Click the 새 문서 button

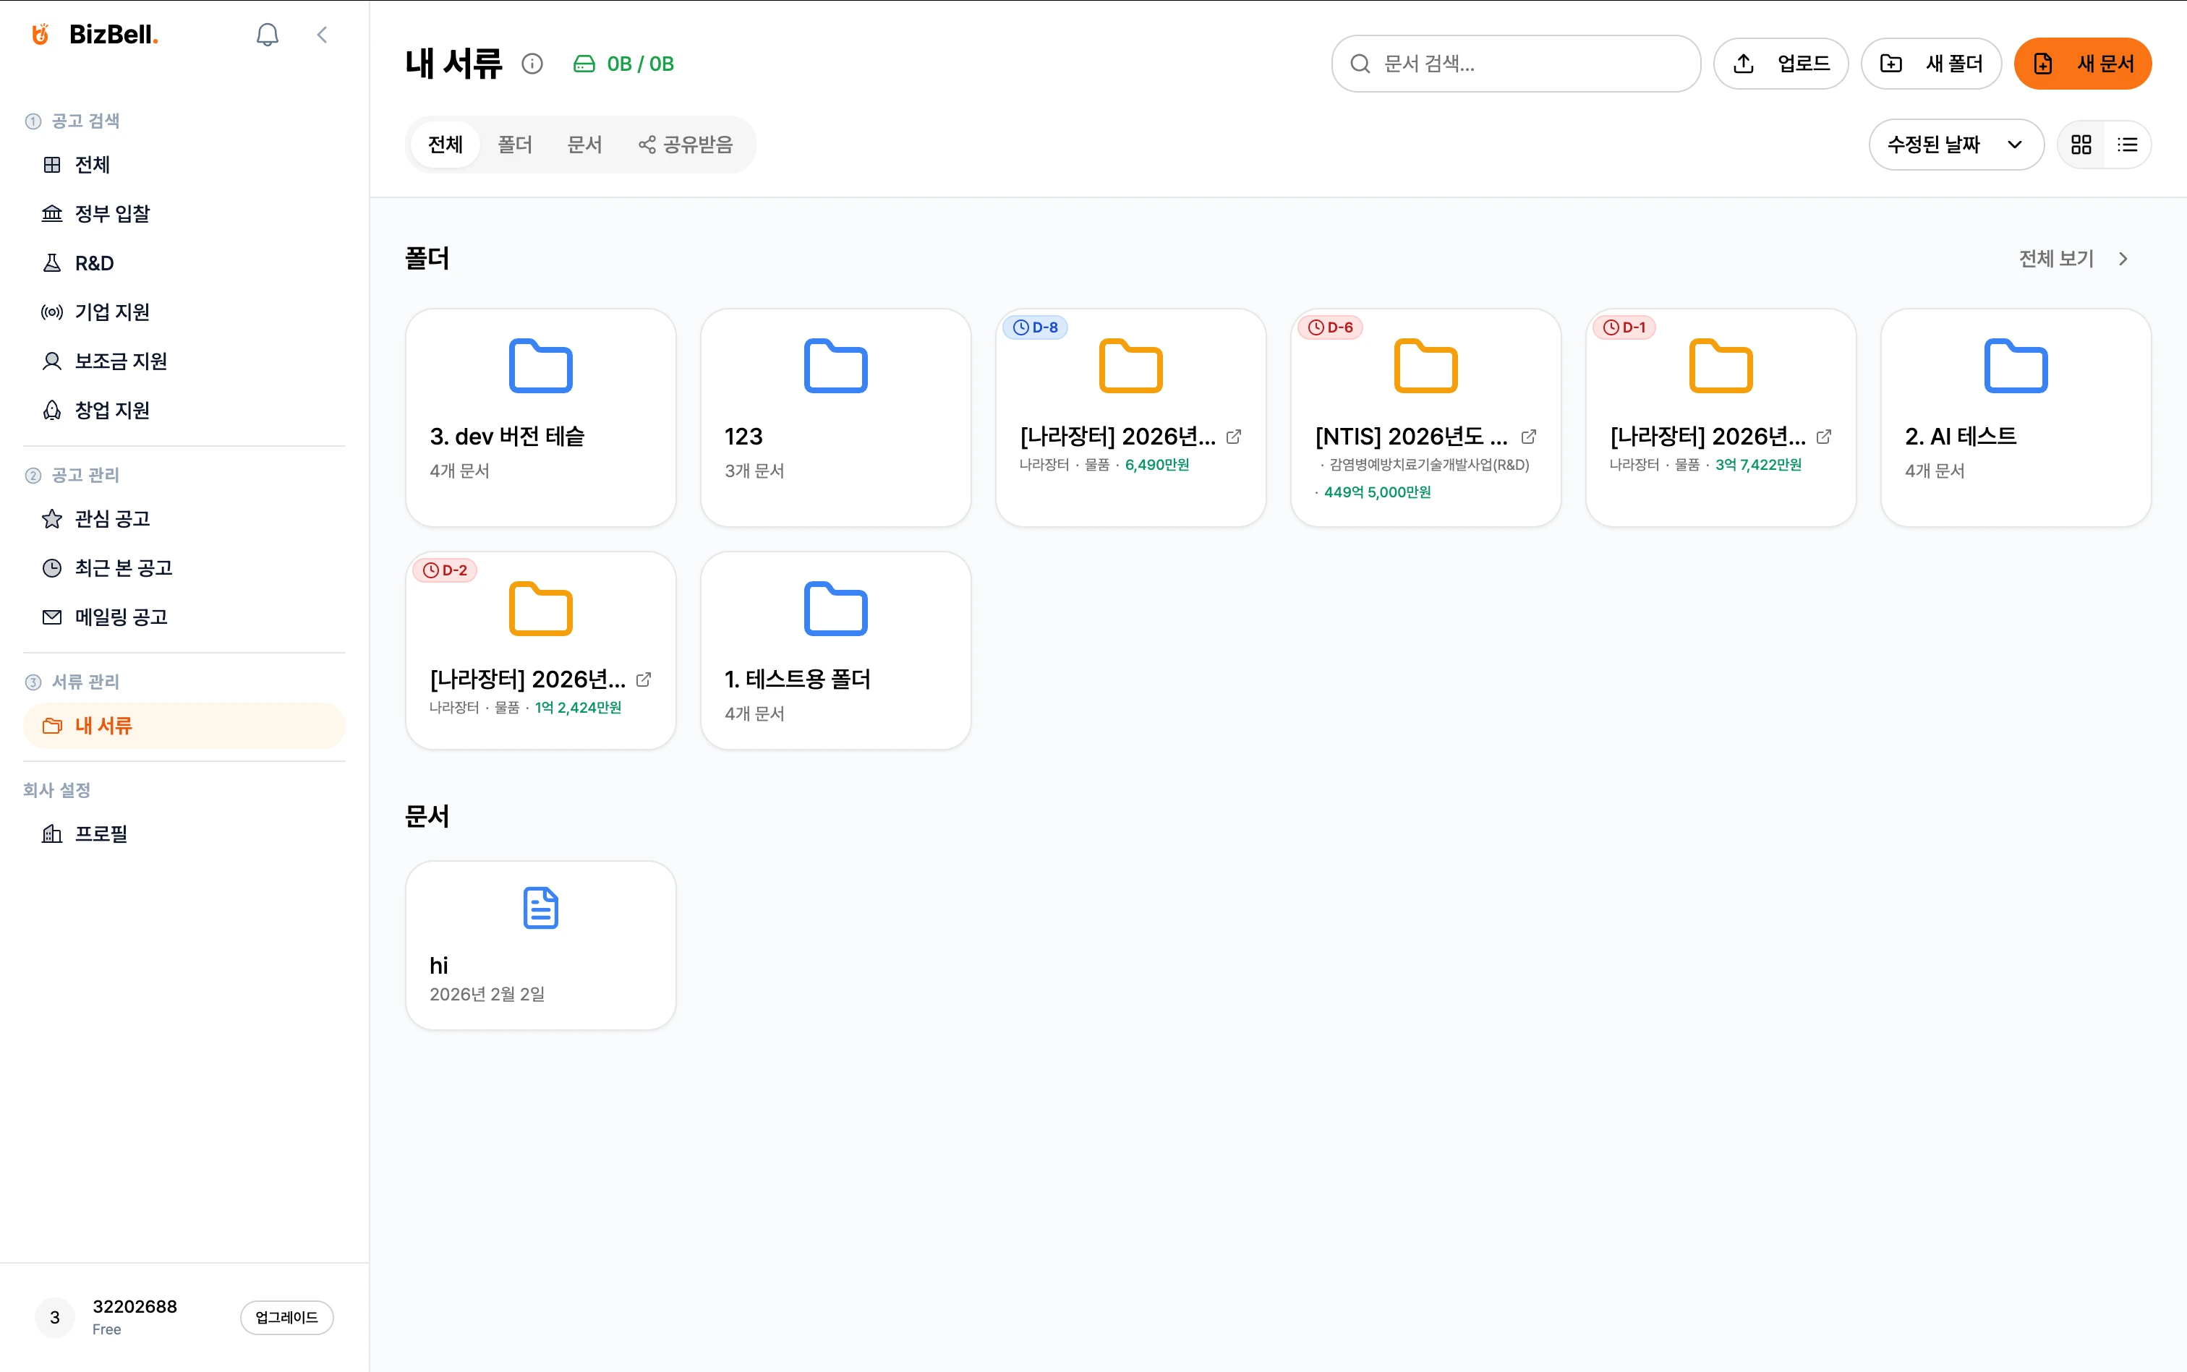pos(2083,64)
